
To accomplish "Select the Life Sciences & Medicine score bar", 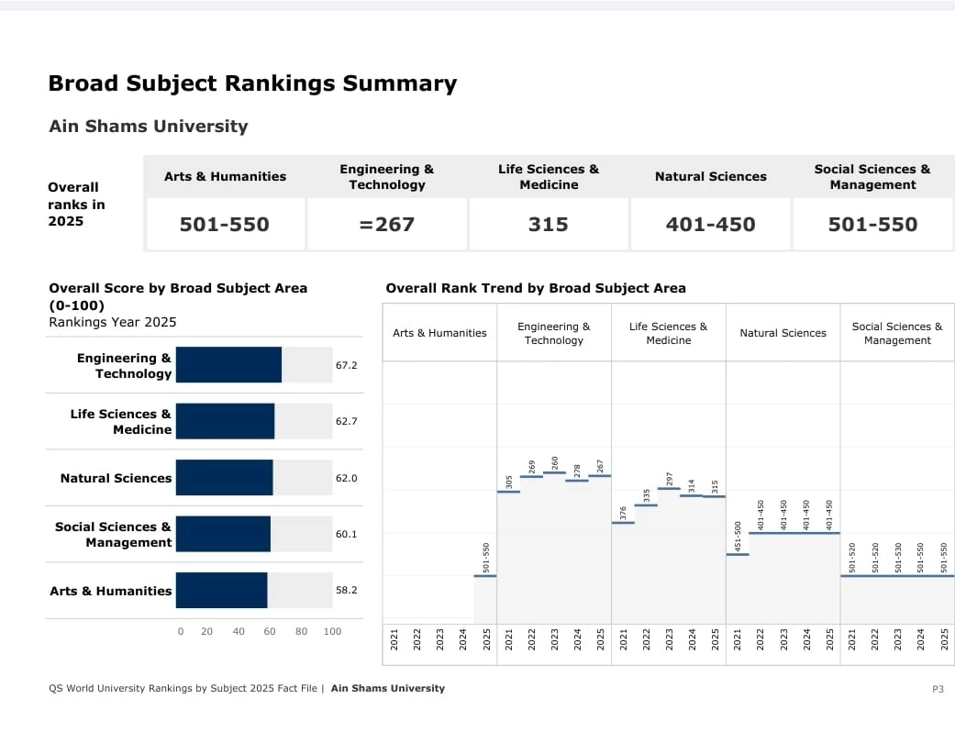I will click(225, 421).
